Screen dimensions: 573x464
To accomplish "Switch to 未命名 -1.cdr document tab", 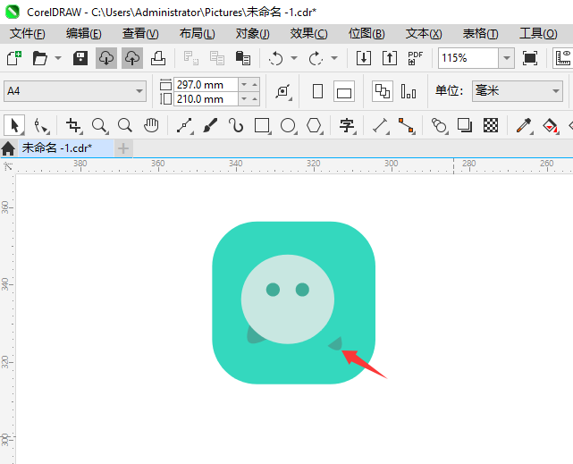I will (x=66, y=148).
